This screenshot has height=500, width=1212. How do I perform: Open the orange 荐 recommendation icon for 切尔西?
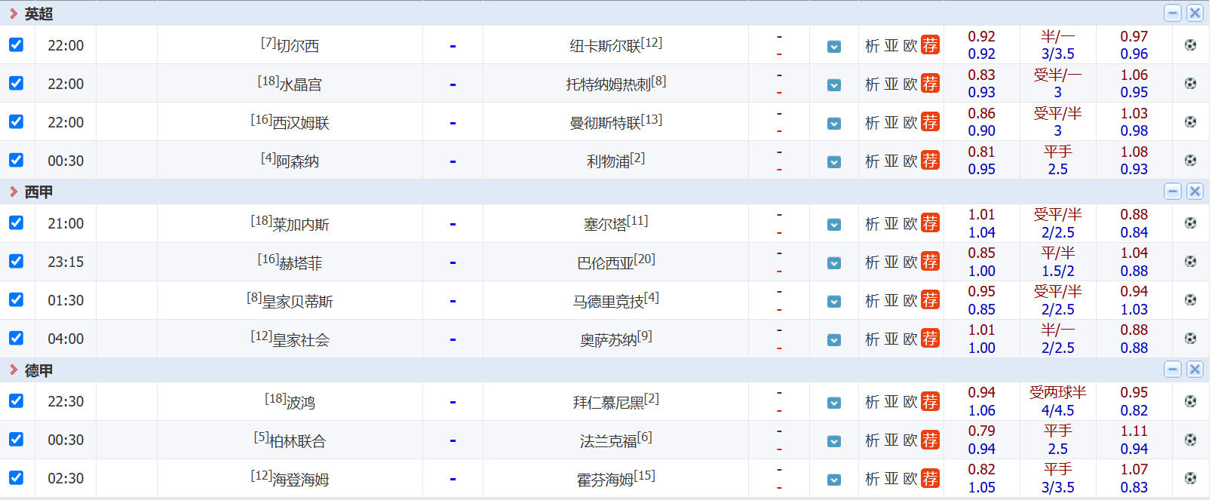(x=930, y=45)
